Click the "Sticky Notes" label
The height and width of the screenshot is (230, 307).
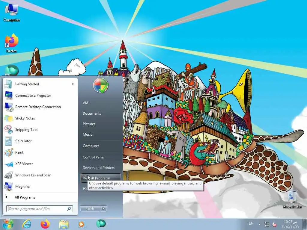(25, 118)
